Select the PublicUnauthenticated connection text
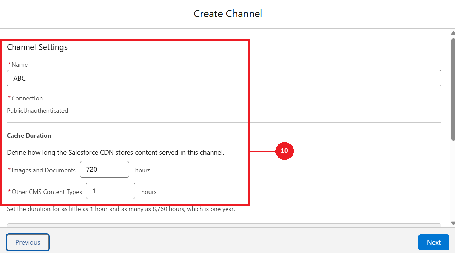The image size is (455, 253). pos(38,111)
